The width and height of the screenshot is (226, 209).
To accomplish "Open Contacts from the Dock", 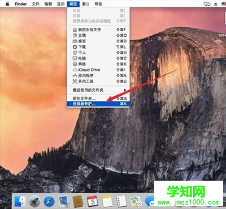I will [78, 201].
